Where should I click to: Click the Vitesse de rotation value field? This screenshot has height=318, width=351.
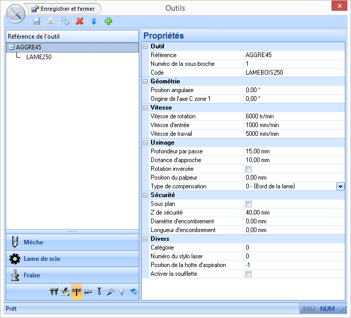pos(293,116)
